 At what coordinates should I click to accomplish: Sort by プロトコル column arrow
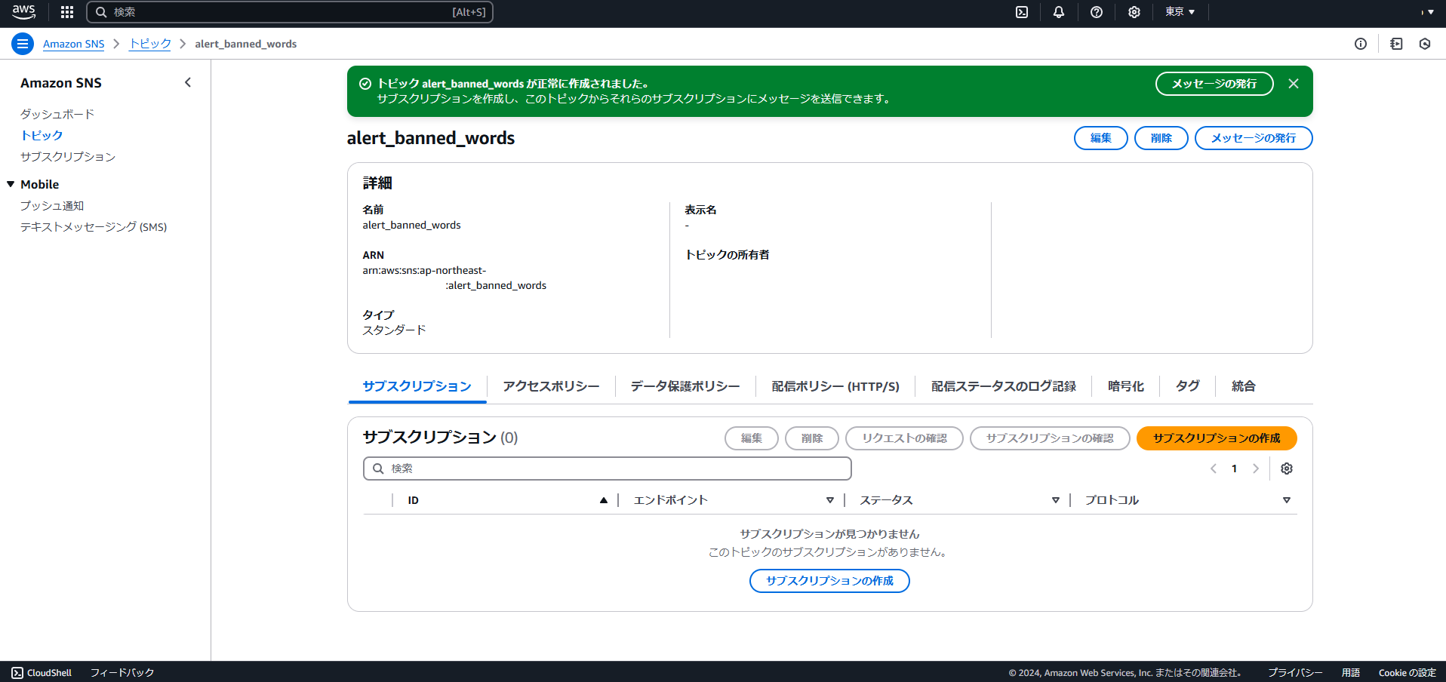click(1287, 500)
